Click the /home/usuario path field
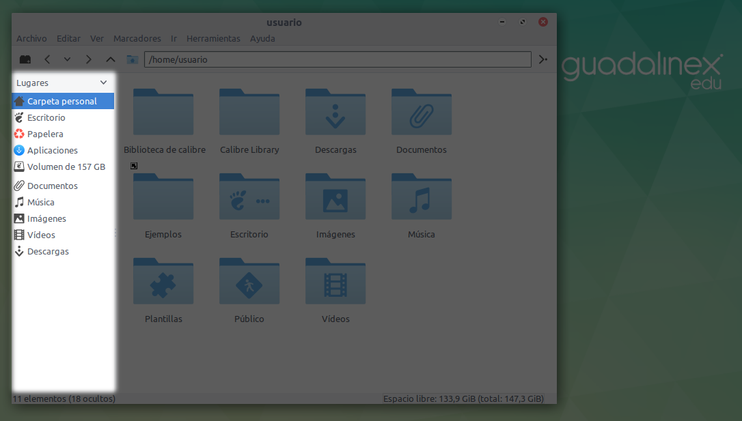 coord(338,59)
